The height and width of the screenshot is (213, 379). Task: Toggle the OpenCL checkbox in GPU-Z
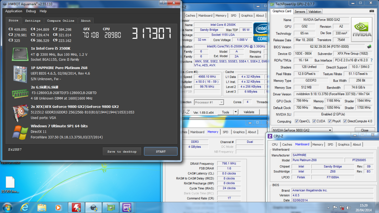pos(297,121)
